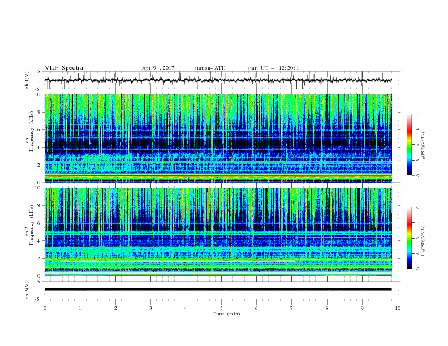The image size is (448, 346).
Task: Click time axis tick label '8'
Action: 327,308
